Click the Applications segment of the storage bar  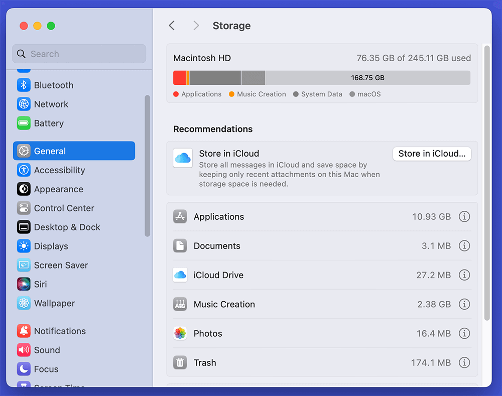point(180,77)
